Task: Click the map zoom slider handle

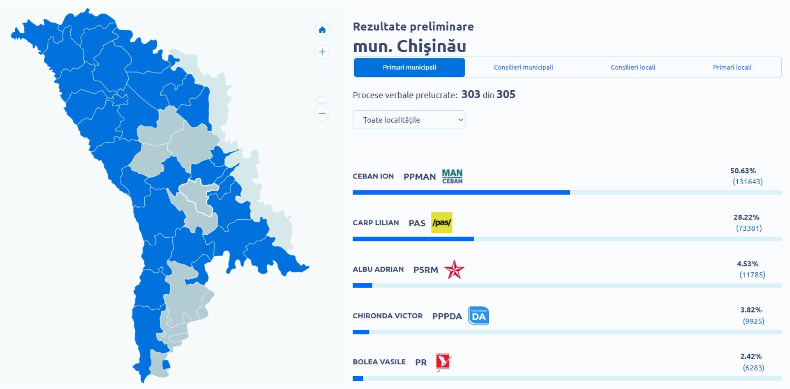Action: [x=322, y=100]
